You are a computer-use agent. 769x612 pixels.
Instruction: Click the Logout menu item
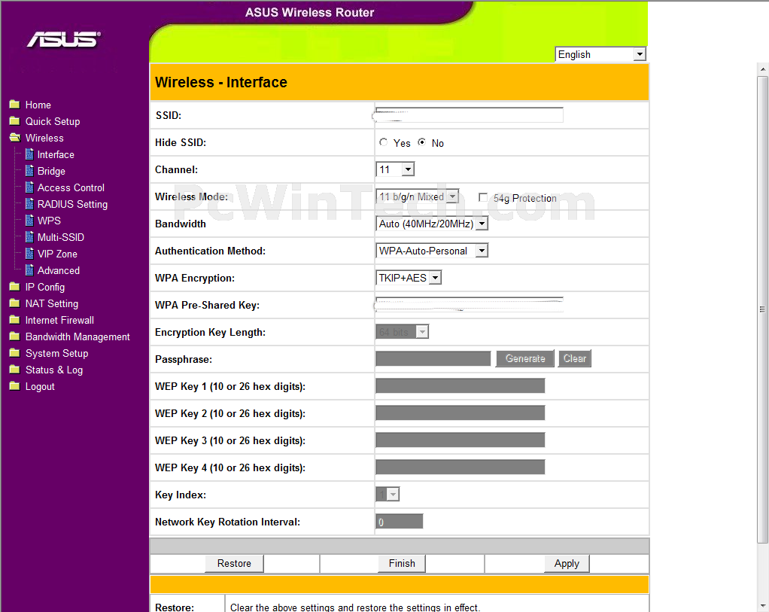(x=40, y=387)
